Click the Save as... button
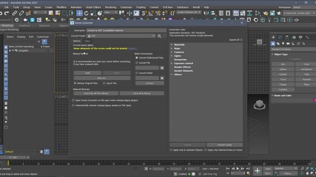This screenshot has width=316, height=177. [x=102, y=78]
